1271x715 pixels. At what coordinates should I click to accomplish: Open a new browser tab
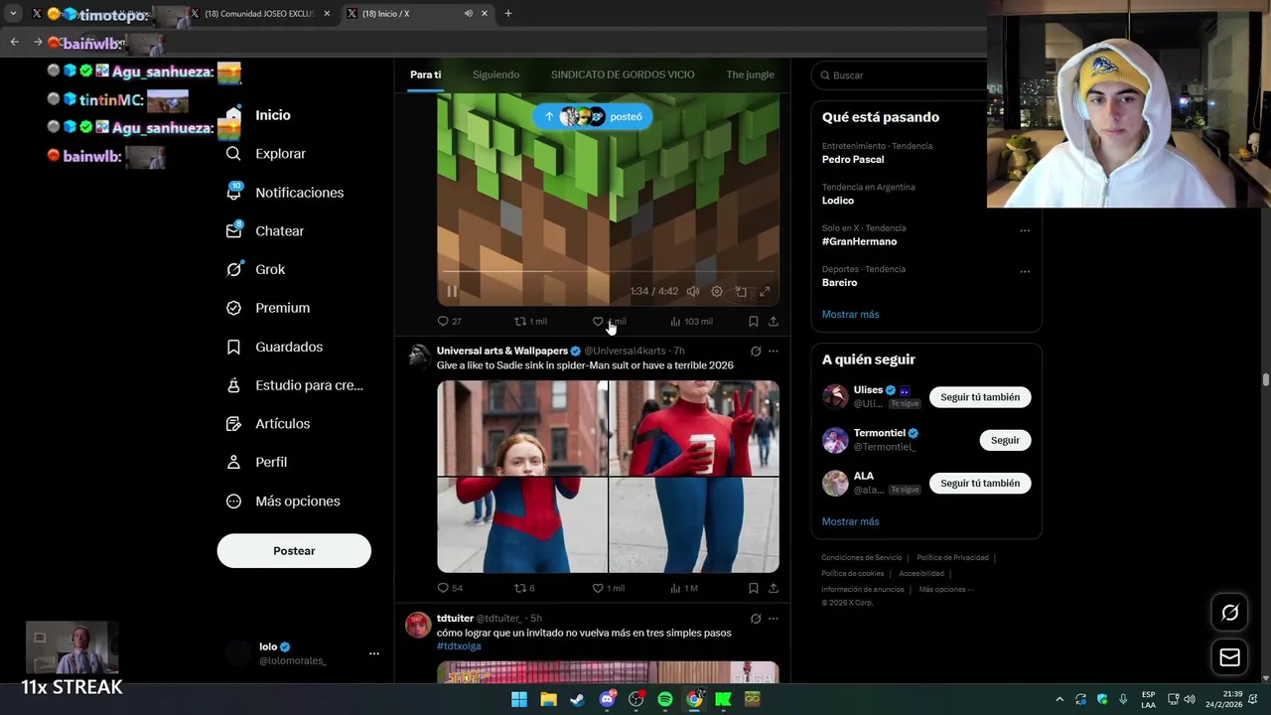click(x=507, y=14)
